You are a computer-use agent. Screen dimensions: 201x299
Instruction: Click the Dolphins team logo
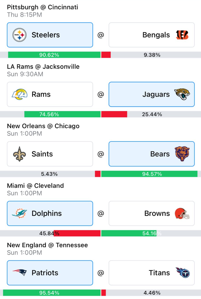pyautogui.click(x=19, y=213)
